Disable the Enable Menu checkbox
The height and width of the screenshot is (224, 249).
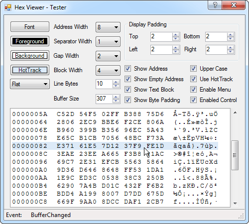click(193, 90)
